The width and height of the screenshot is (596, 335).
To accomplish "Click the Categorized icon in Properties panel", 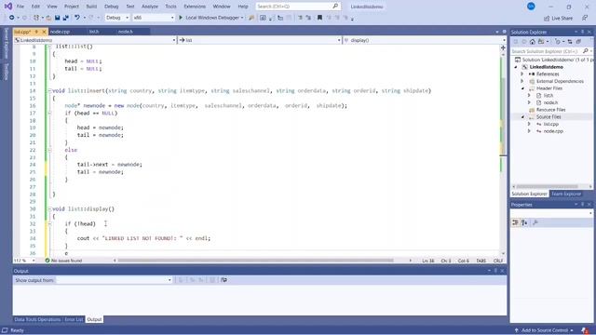I will (x=515, y=222).
